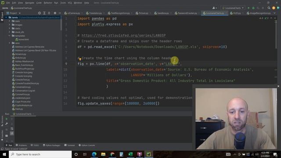The height and width of the screenshot is (158, 281).
Task: Click the Collapse All icon in Project toolbar
Action: point(49,13)
